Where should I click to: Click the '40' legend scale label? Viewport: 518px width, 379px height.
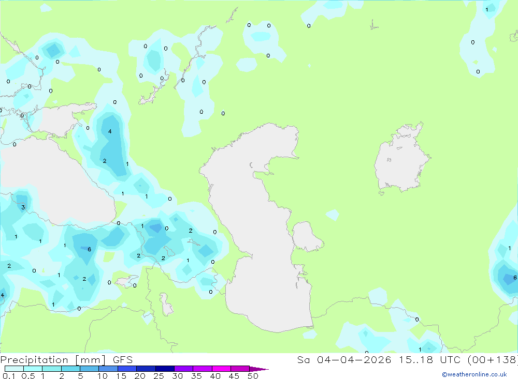pyautogui.click(x=215, y=376)
